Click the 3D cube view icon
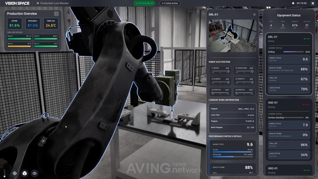The width and height of the screenshot is (318, 179). click(25, 173)
